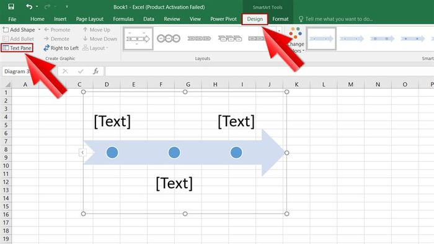Select the Basic Timeline layout thumbnail

[x=138, y=38]
